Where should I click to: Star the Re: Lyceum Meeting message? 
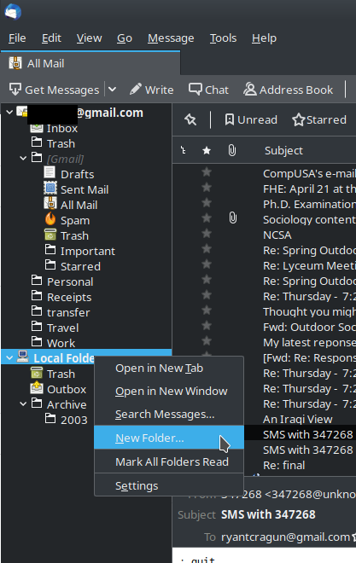pos(207,264)
